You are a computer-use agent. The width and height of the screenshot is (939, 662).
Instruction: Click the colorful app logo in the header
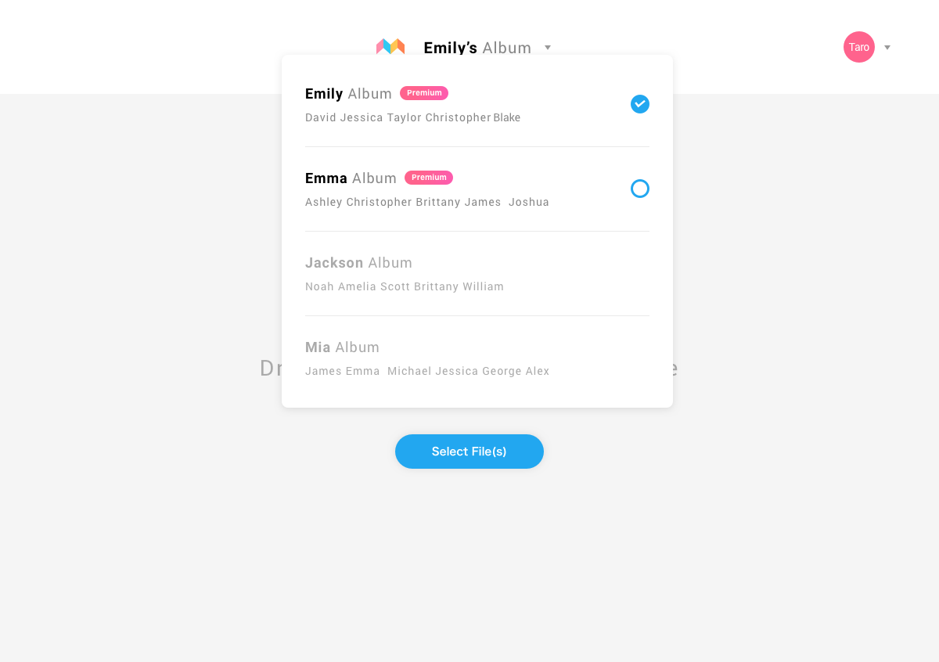(390, 47)
